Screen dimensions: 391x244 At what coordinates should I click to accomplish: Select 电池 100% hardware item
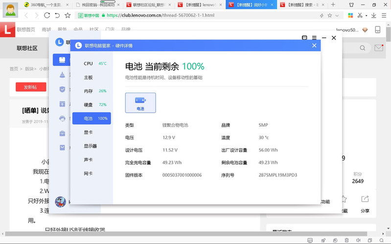click(x=92, y=118)
